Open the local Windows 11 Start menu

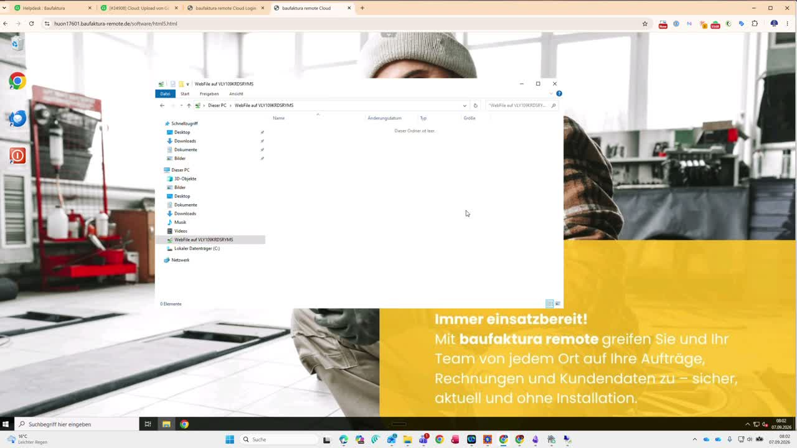point(230,439)
